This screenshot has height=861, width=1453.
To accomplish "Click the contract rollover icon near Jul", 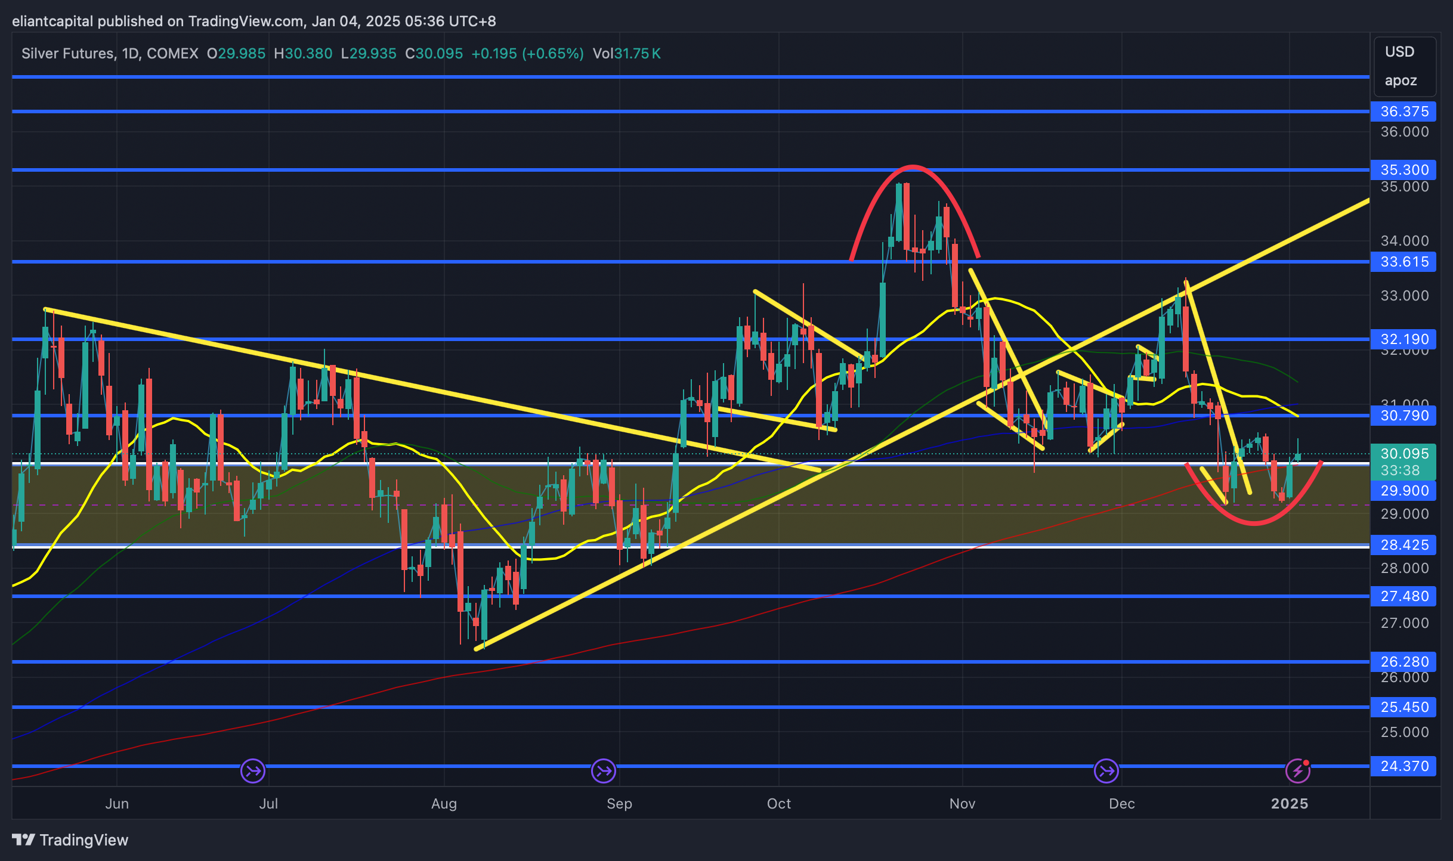I will tap(253, 770).
